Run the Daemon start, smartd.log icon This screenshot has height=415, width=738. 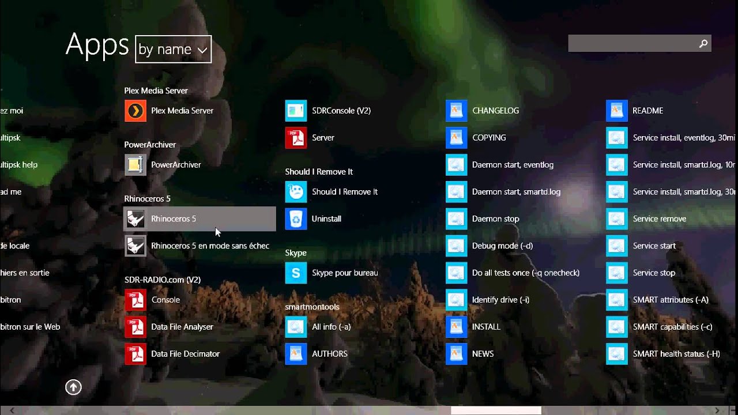456,192
